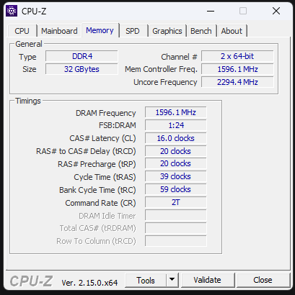This screenshot has height=295, width=295.
Task: Show the About tab
Action: pos(232,31)
